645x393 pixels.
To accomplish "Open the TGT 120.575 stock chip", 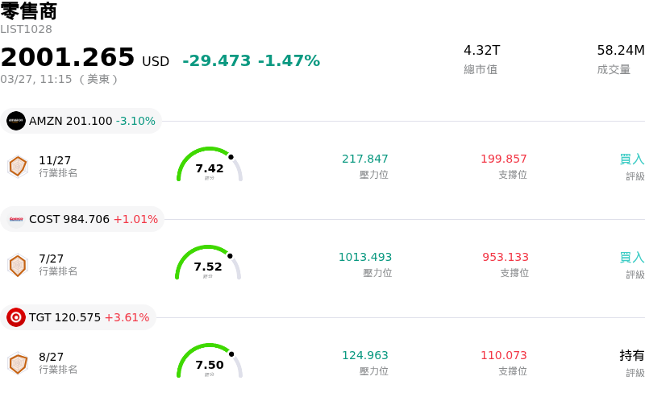I will (79, 317).
